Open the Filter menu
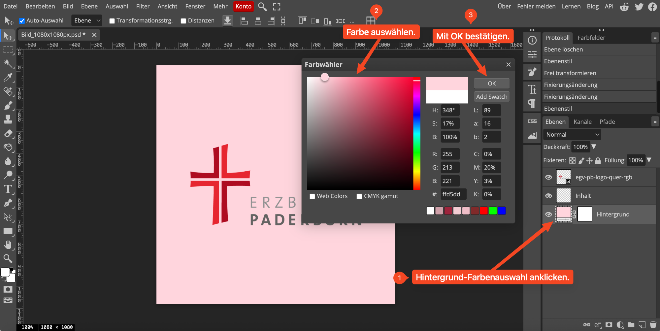 [x=143, y=6]
